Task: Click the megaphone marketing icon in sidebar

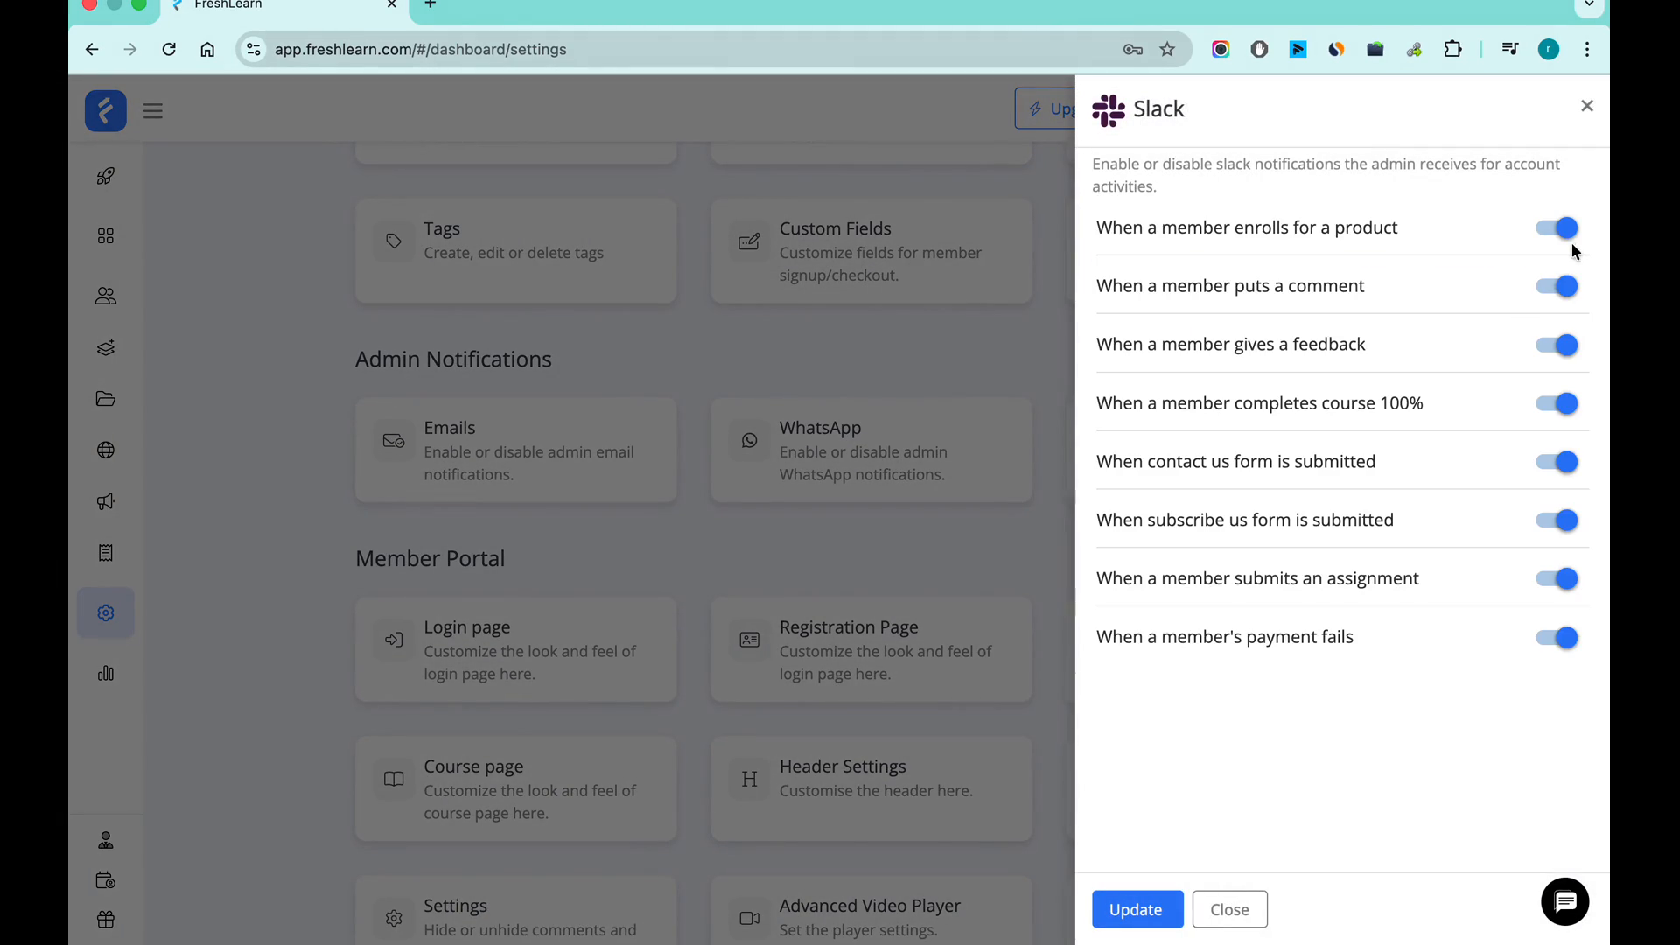Action: (105, 501)
